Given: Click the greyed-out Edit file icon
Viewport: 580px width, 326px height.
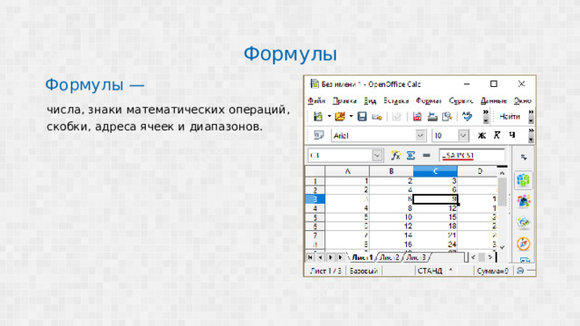Looking at the screenshot, I should (397, 117).
